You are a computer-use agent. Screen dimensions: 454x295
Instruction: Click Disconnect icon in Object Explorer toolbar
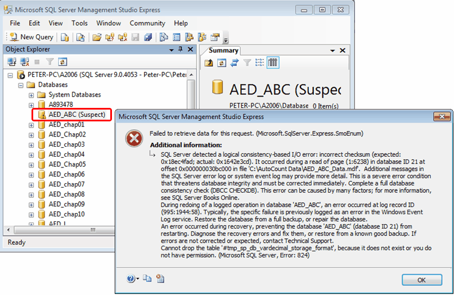[x=25, y=62]
